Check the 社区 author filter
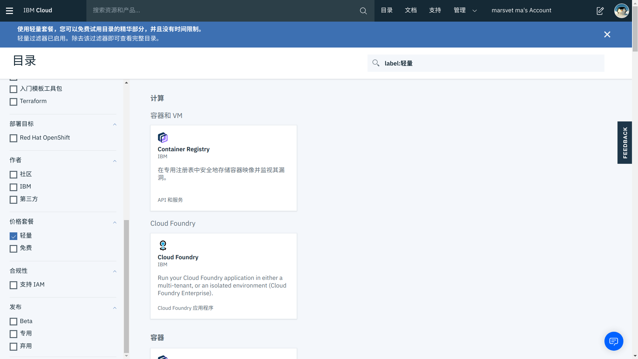Screen dimensions: 638x359 (13, 175)
